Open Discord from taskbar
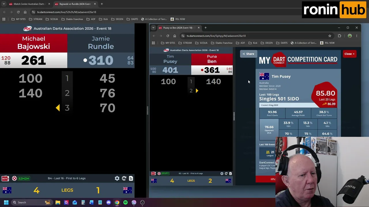Screen dimensions: 369x207 coord(108,202)
